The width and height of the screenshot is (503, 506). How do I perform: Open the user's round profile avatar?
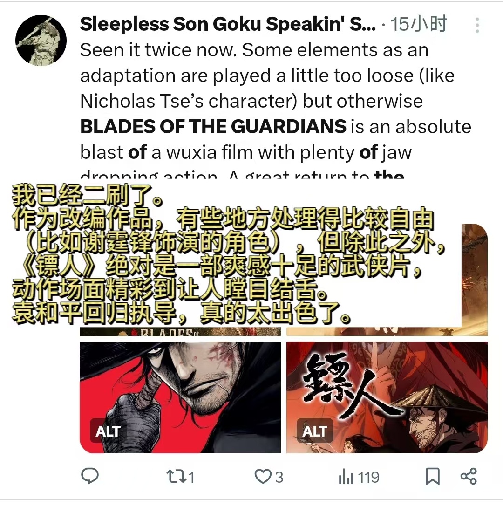pos(41,41)
